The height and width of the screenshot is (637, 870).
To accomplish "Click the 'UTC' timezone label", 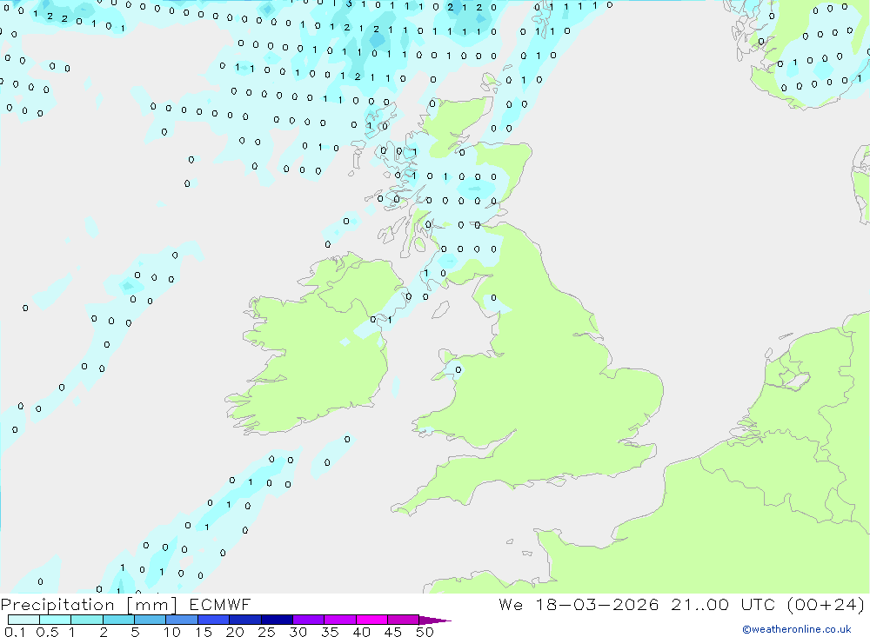I will pyautogui.click(x=758, y=604).
